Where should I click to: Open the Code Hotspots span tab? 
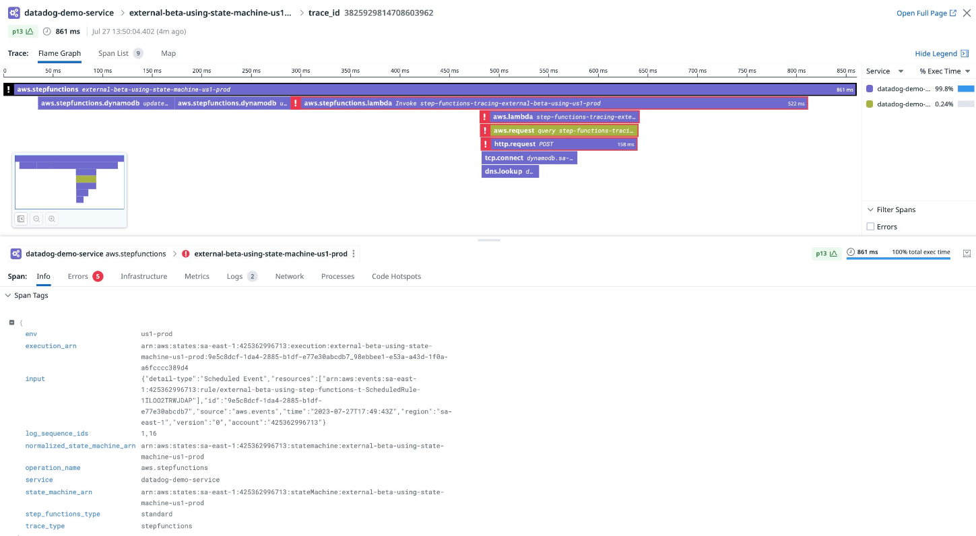396,276
